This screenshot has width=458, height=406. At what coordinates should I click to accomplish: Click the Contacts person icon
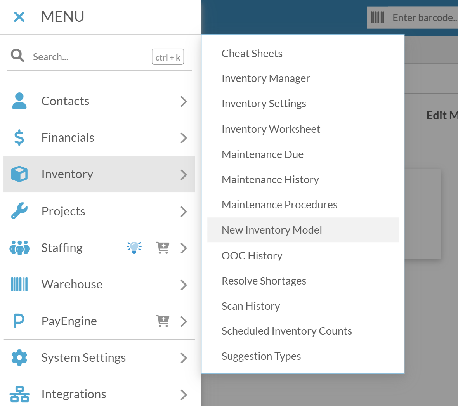pos(19,101)
